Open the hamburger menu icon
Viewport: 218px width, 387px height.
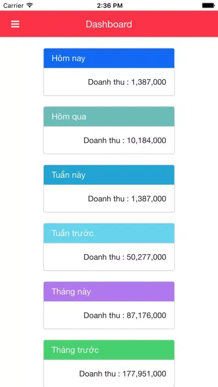15,24
